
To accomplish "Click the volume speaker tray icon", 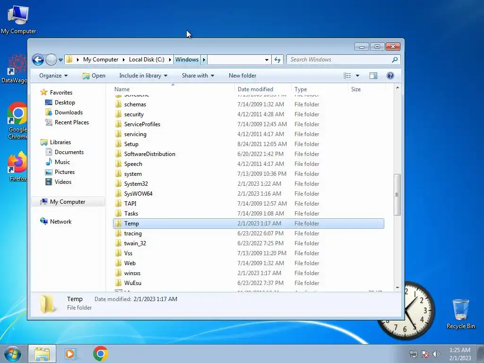I will pyautogui.click(x=436, y=354).
